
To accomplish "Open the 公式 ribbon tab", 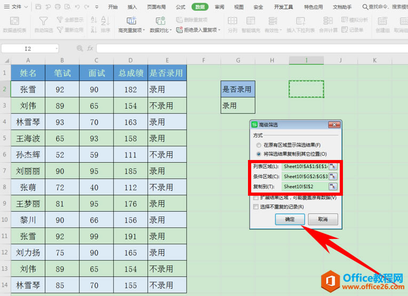I will 181,7.
